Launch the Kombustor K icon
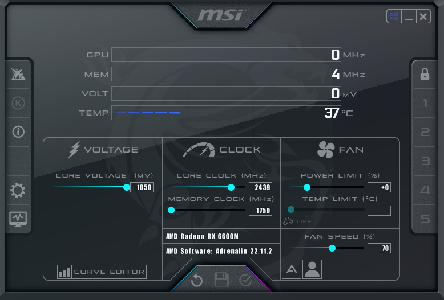 [18, 103]
